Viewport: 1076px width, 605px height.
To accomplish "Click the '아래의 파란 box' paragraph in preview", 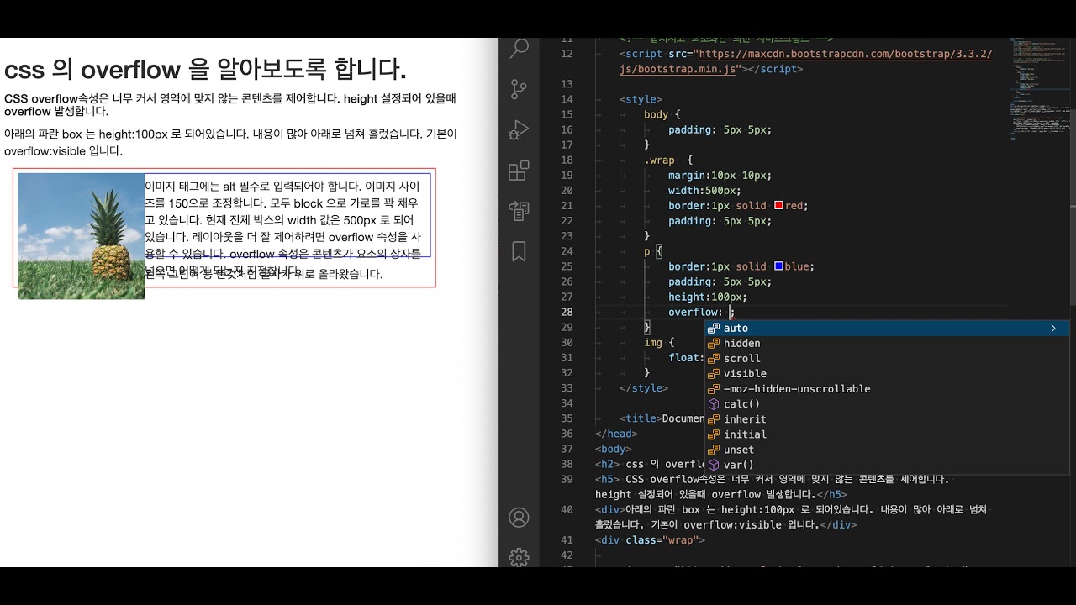I will [x=230, y=142].
